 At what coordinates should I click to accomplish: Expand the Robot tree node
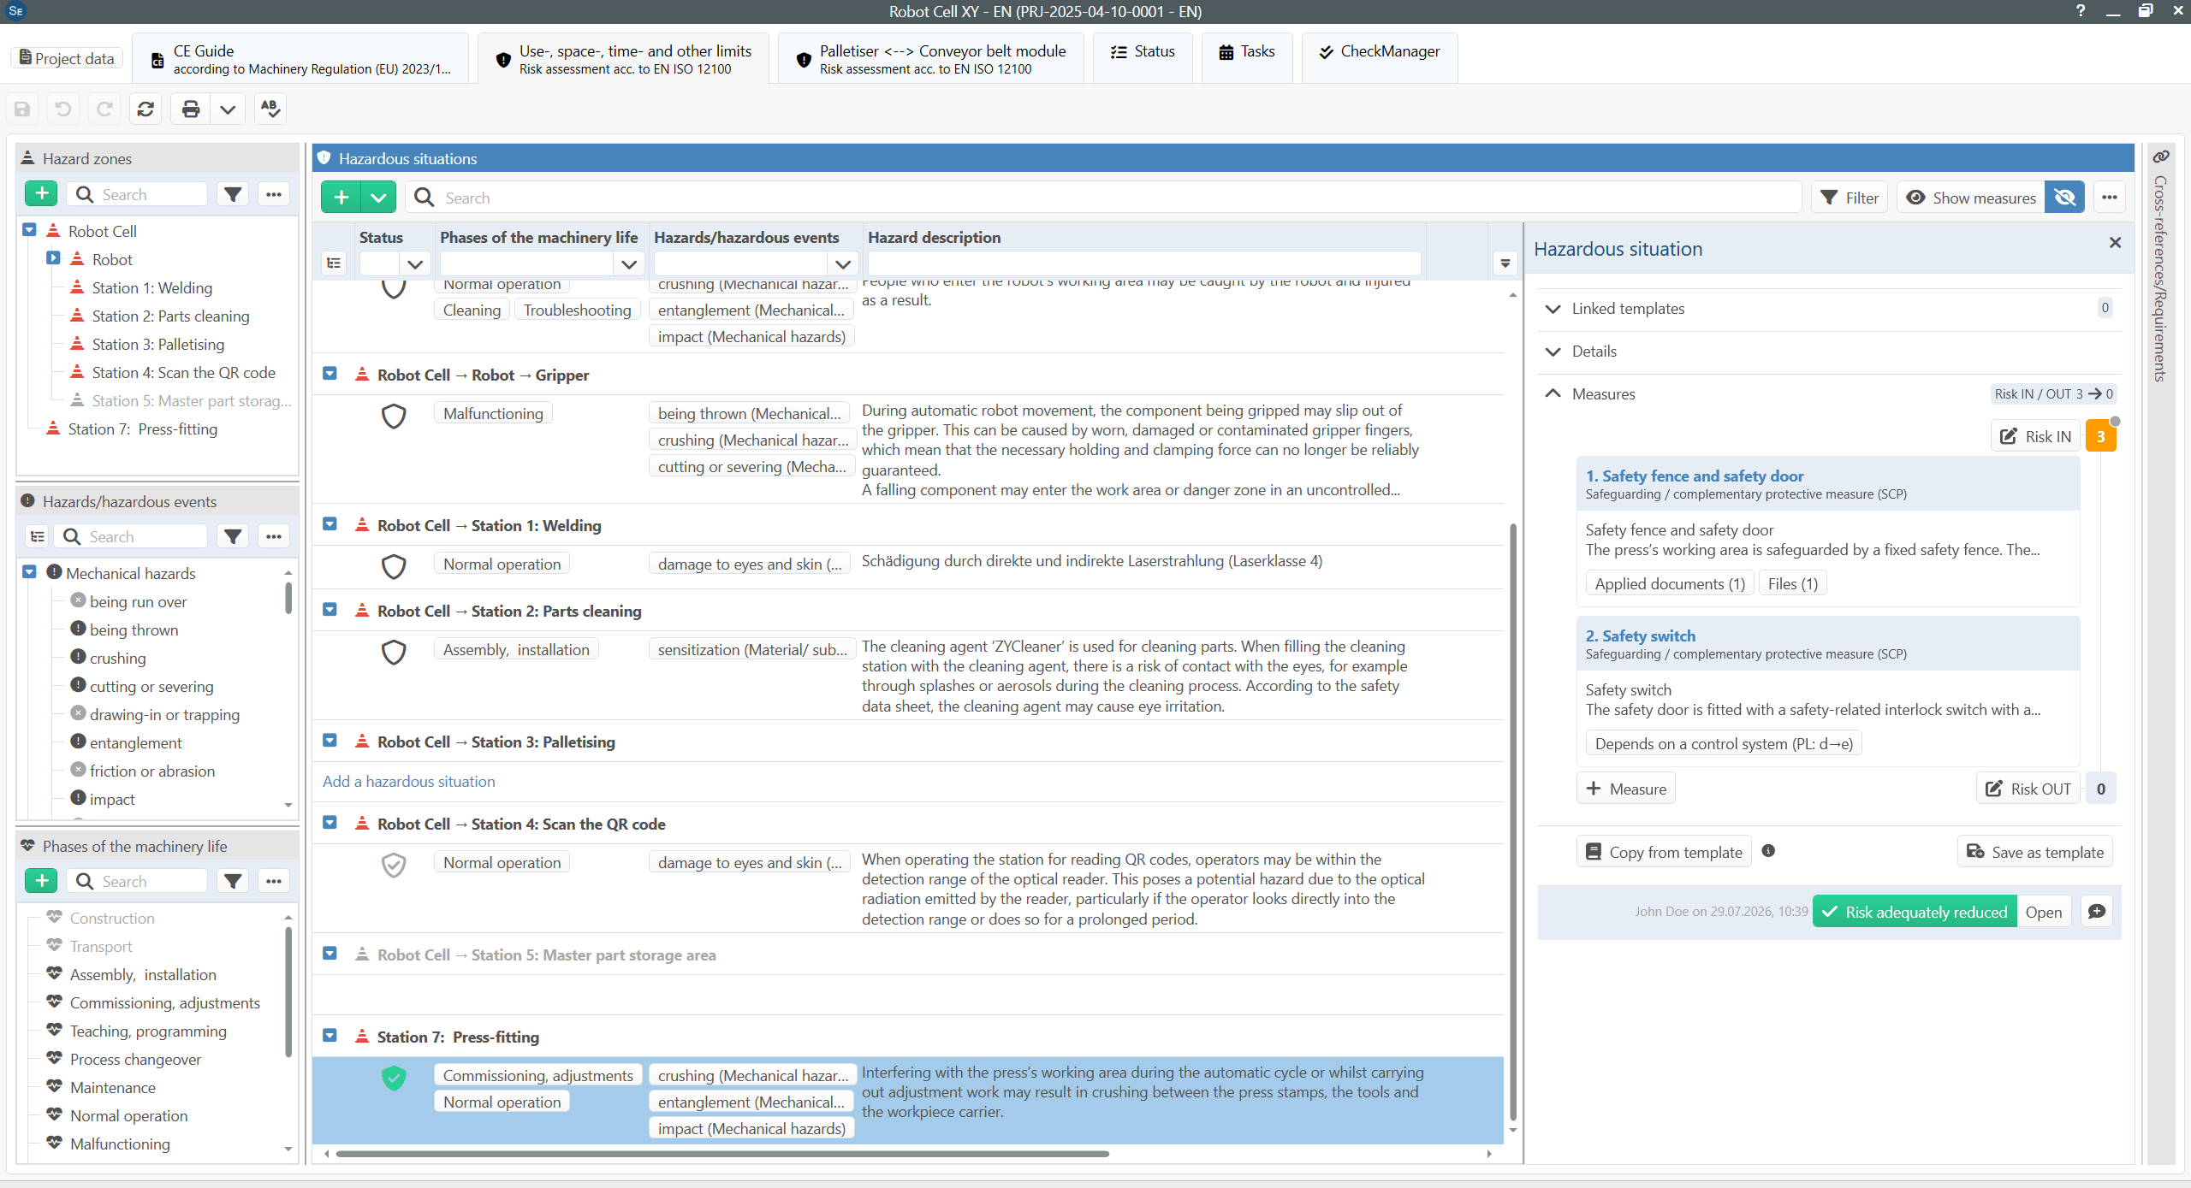click(x=53, y=258)
